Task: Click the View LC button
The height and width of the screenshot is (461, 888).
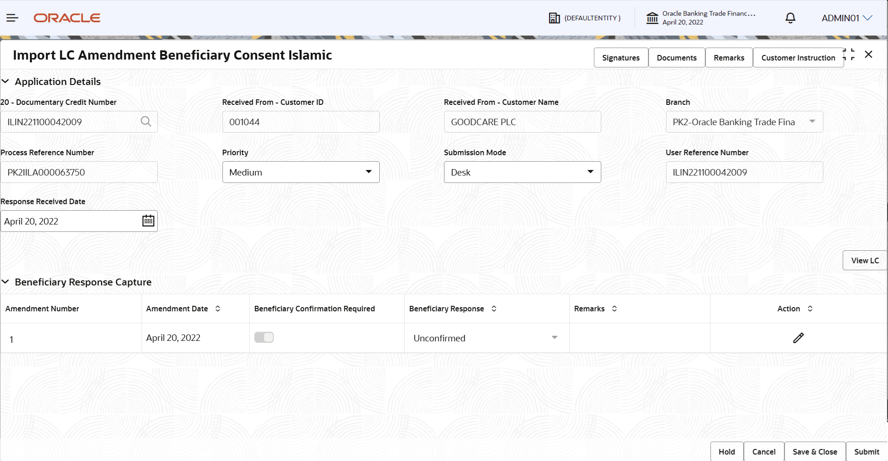Action: tap(865, 261)
